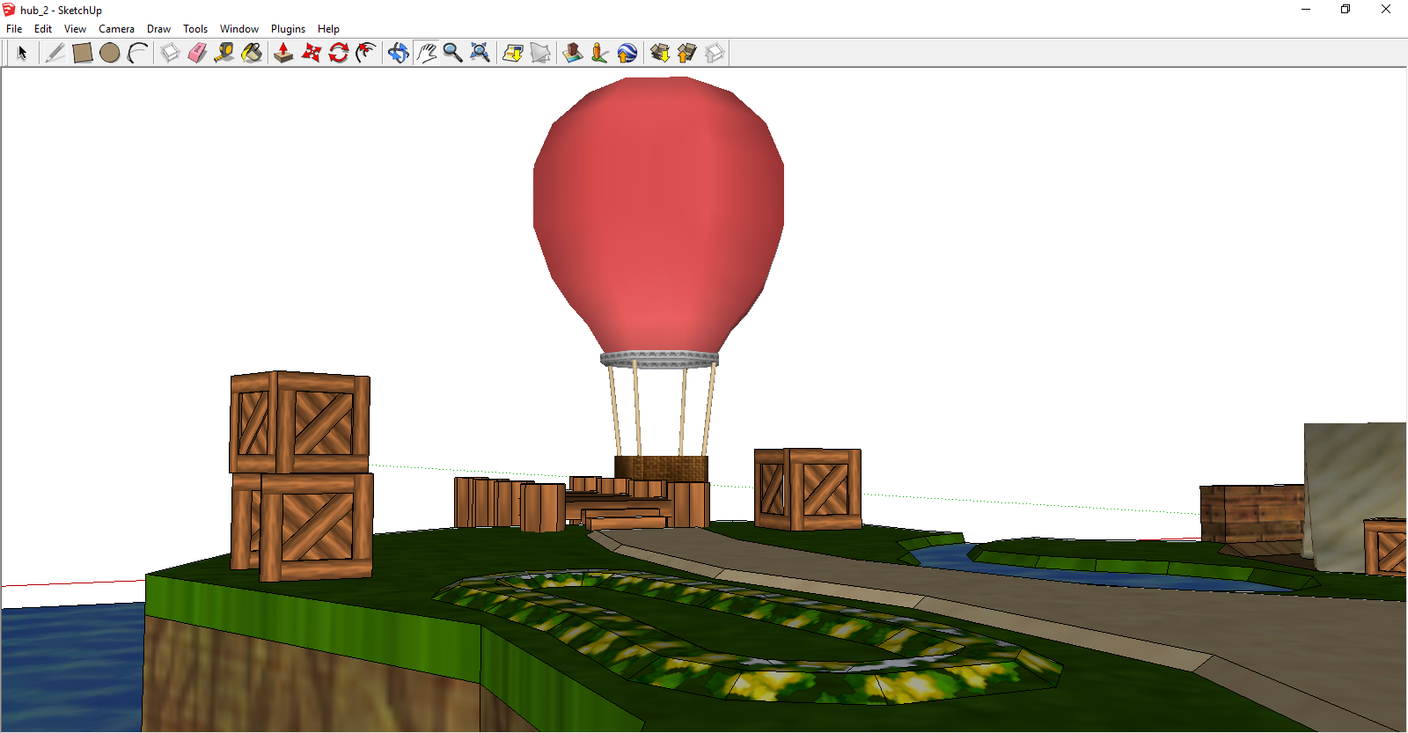The width and height of the screenshot is (1408, 733).
Task: Select the Paint Bucket tool
Action: tap(252, 53)
